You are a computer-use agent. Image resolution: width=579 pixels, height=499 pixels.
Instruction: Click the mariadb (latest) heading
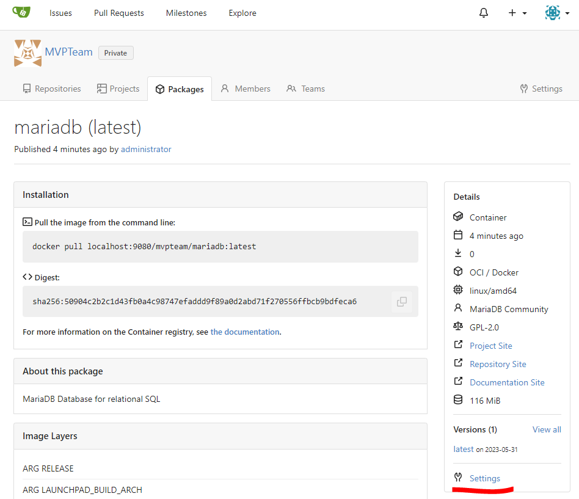tap(78, 128)
